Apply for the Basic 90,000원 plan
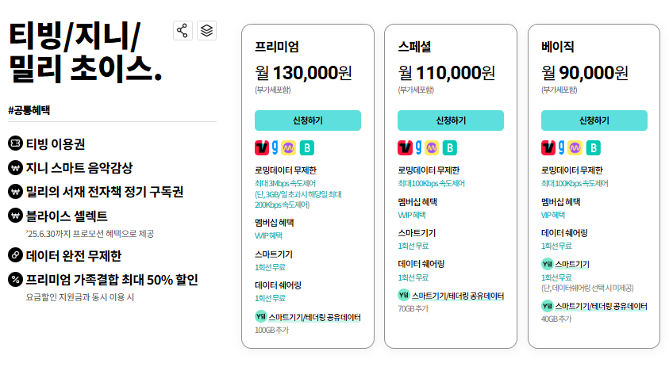This screenshot has height=367, width=669. [x=594, y=120]
